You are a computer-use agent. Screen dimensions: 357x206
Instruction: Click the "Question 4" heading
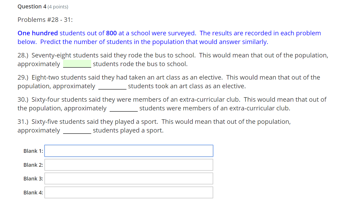pos(32,7)
